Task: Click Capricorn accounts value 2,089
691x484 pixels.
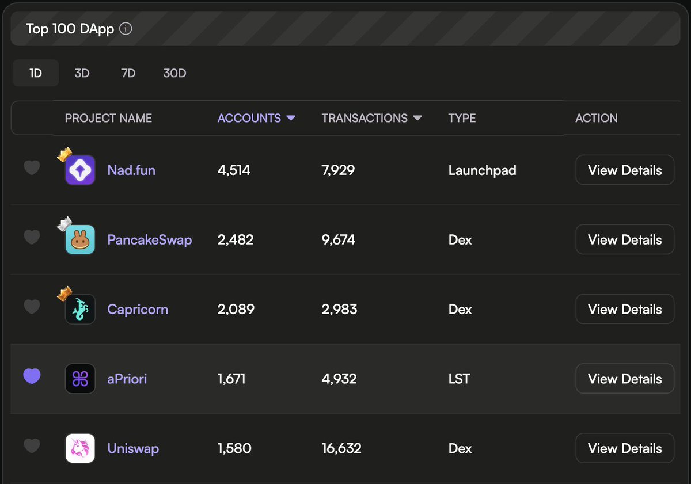Action: [236, 310]
